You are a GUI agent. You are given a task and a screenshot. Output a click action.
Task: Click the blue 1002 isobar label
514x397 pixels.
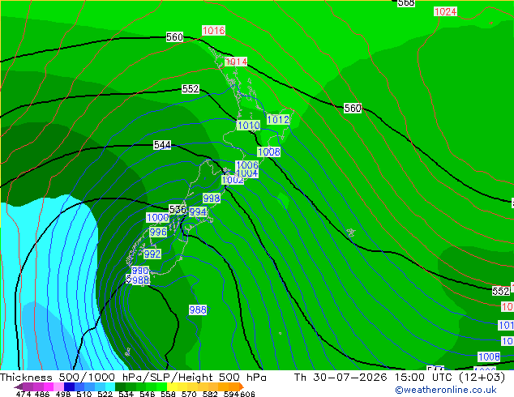(x=233, y=180)
